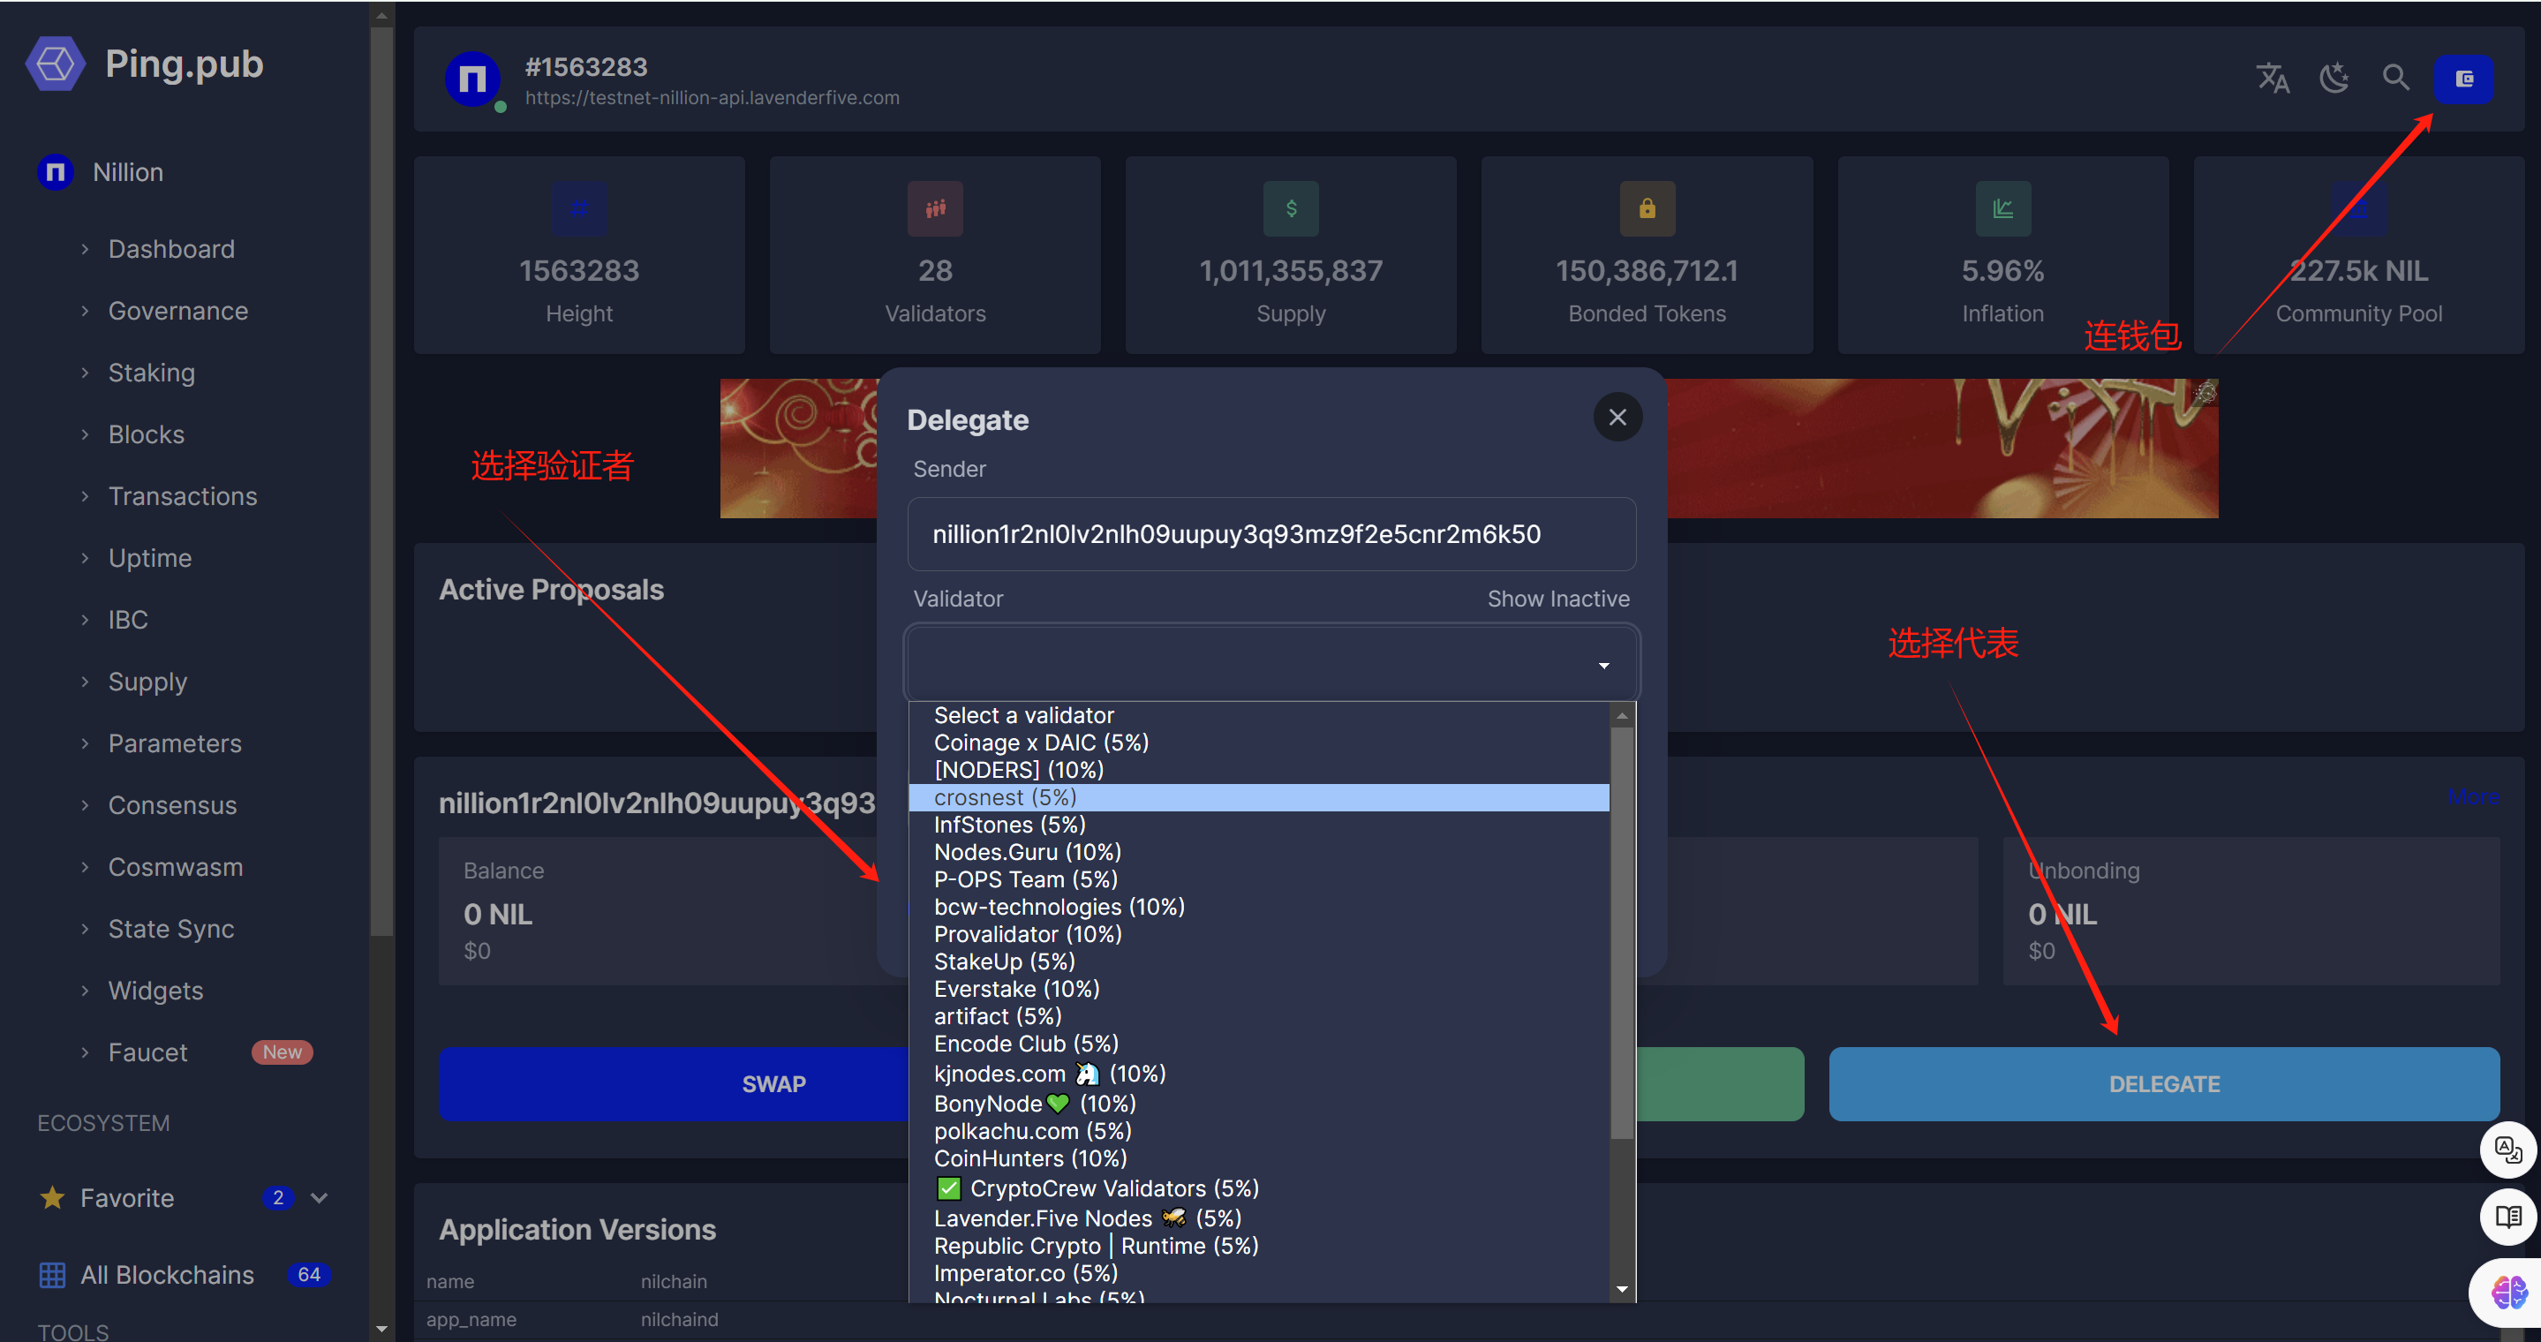
Task: Open the State Sync sidebar item
Action: tap(170, 929)
